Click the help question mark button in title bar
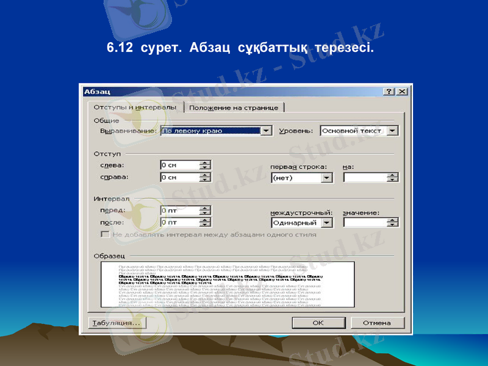The width and height of the screenshot is (488, 366). [x=389, y=91]
